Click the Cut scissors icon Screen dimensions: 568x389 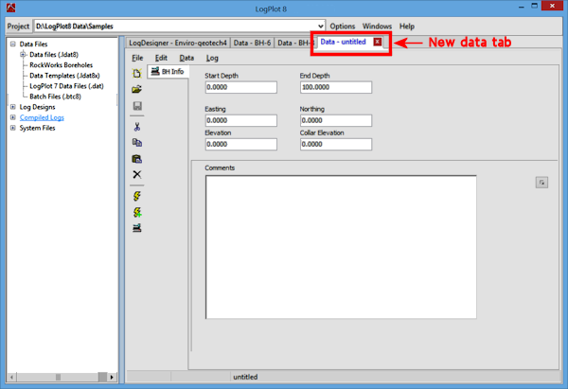[137, 127]
